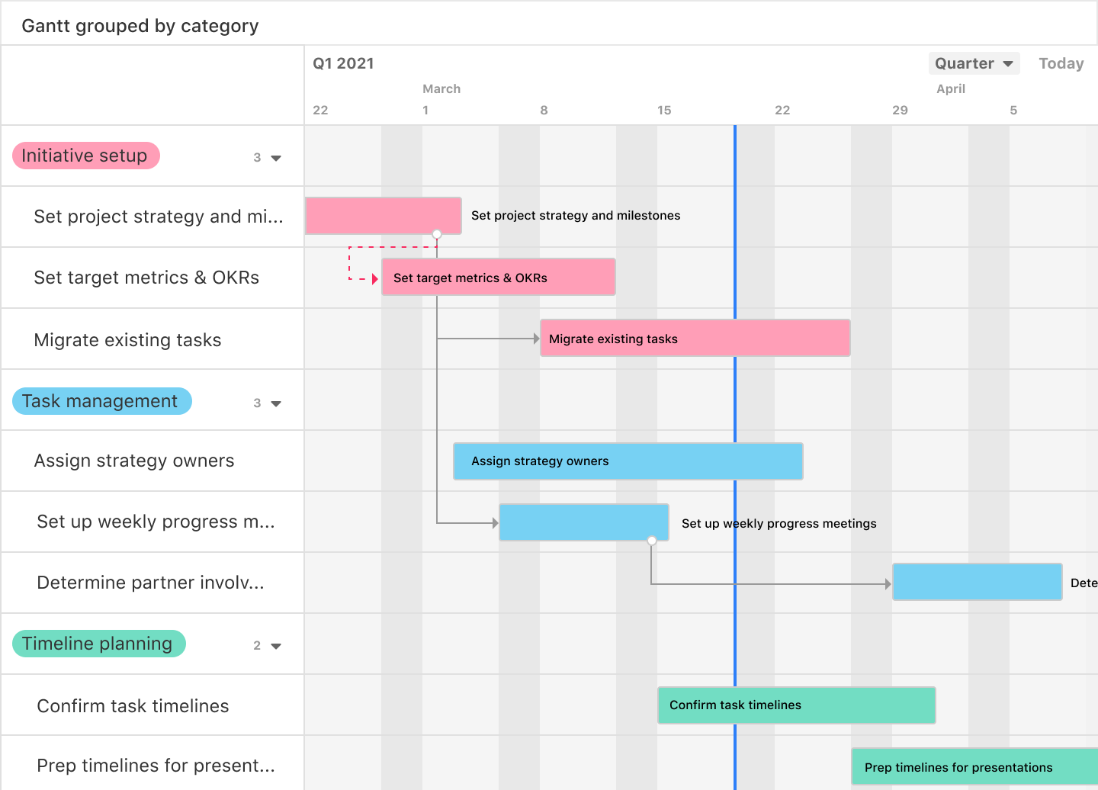Collapse the Initiative setup group arrow

point(276,158)
